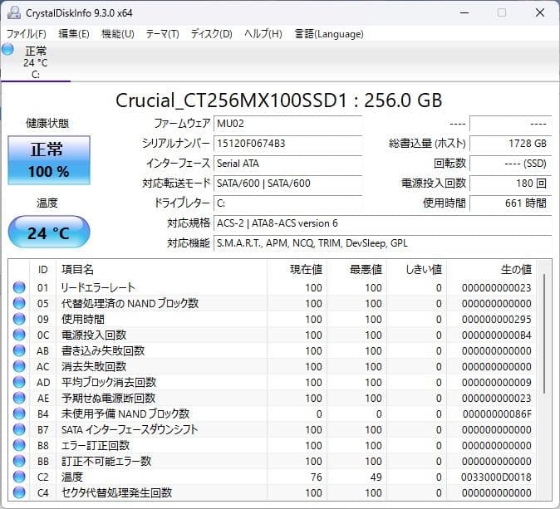560x509 pixels.
Task: Open the 編集(E) menu
Action: coord(74,34)
